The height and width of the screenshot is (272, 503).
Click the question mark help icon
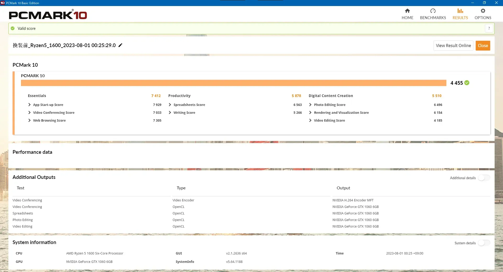pos(489,28)
